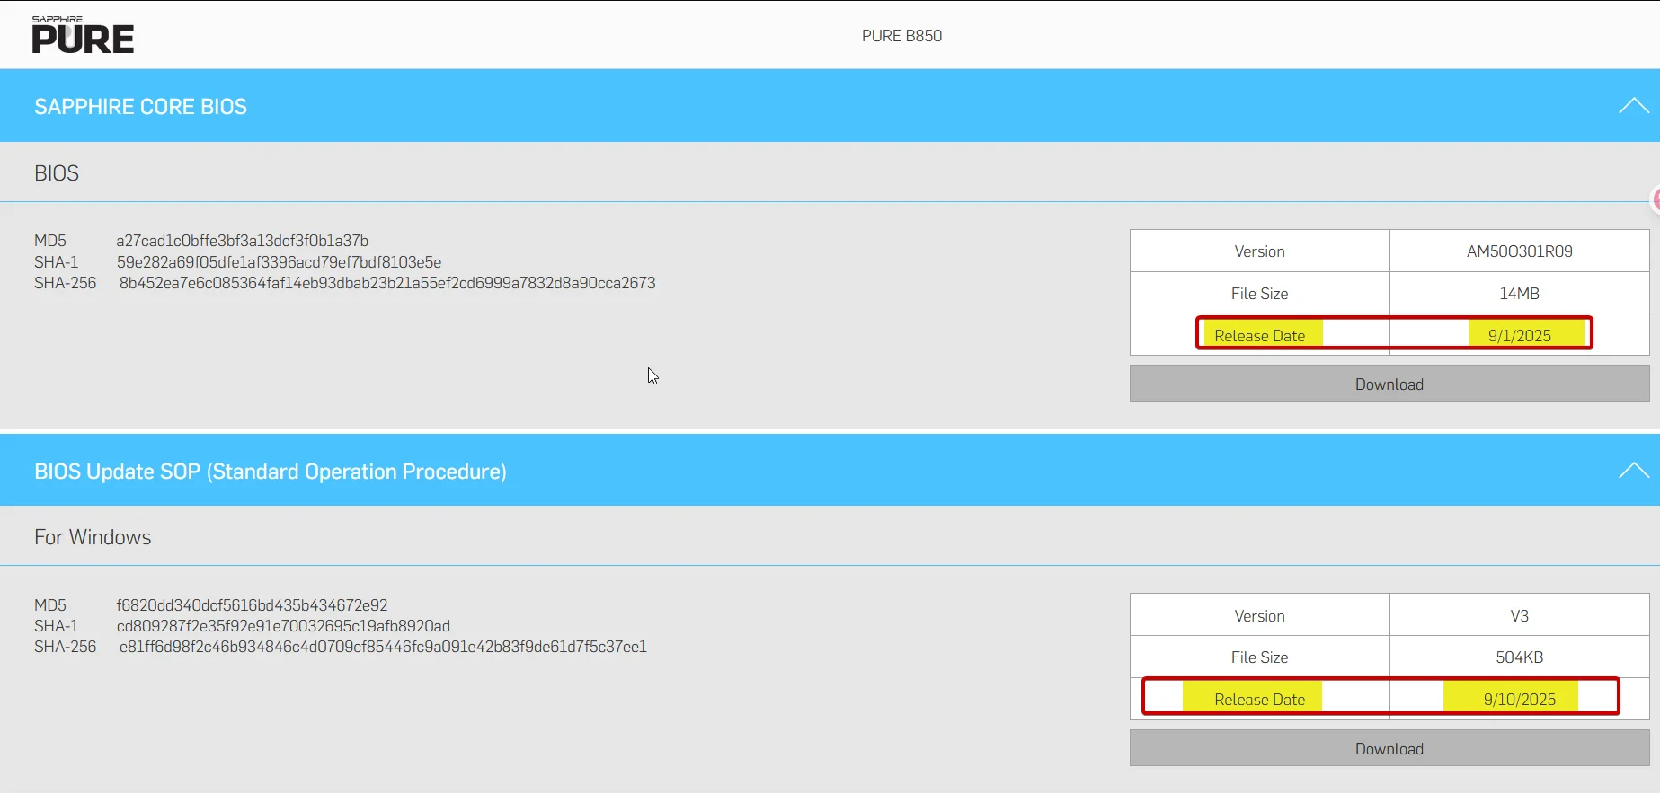Click the Release Date label beside 9/1/2025
This screenshot has height=794, width=1660.
[1260, 336]
